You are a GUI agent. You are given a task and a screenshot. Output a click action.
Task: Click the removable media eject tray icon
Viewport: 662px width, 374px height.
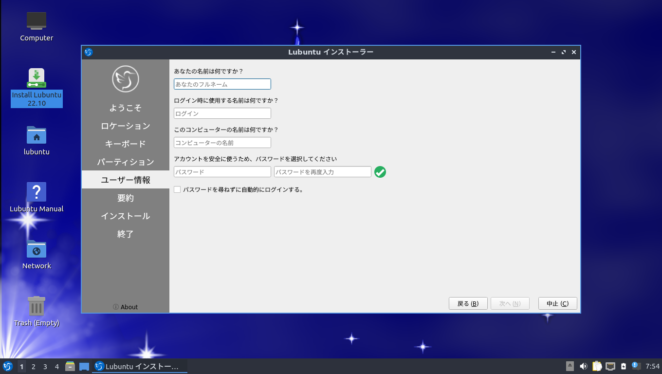click(570, 366)
